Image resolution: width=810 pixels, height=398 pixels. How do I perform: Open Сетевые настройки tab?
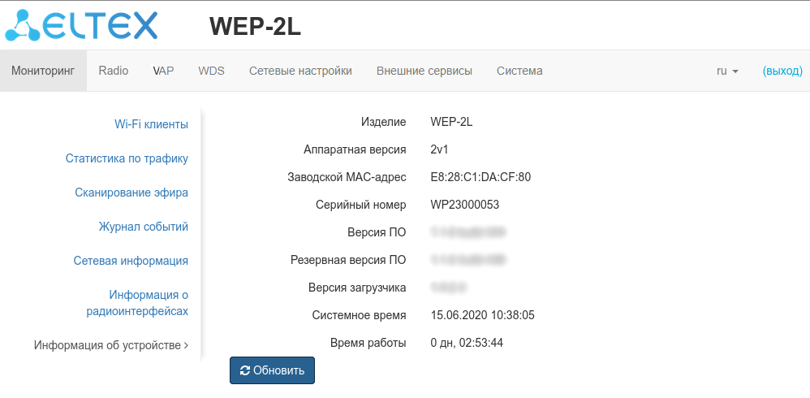300,71
